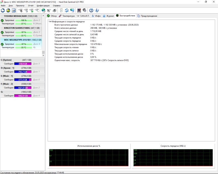Viewport: 218px width, 174px height.
Task: Collapse the Информация о скорости передачи section
Action: [x=50, y=21]
